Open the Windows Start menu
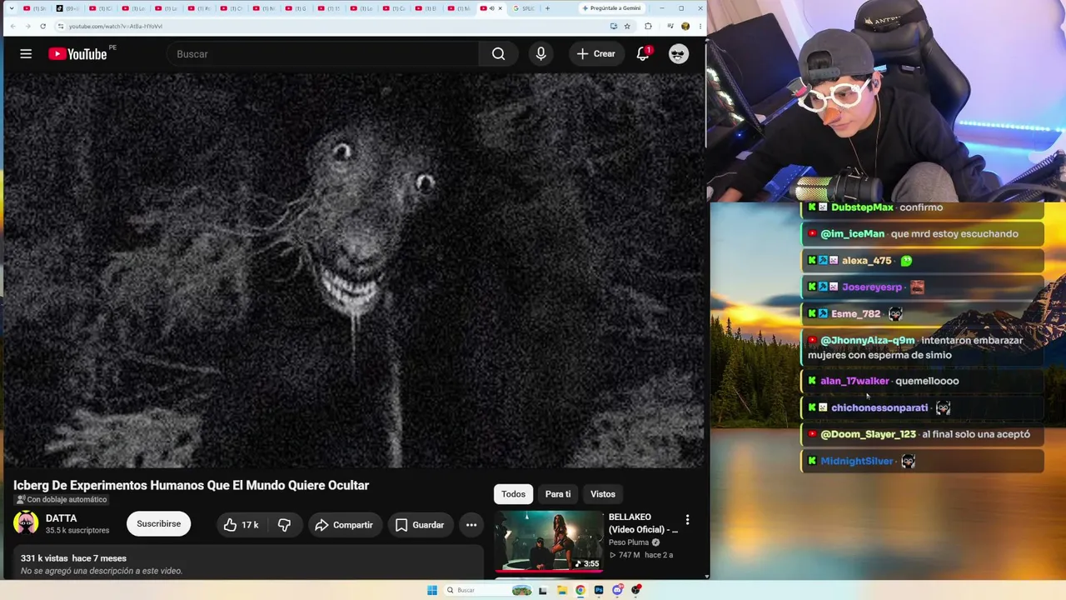 431,590
